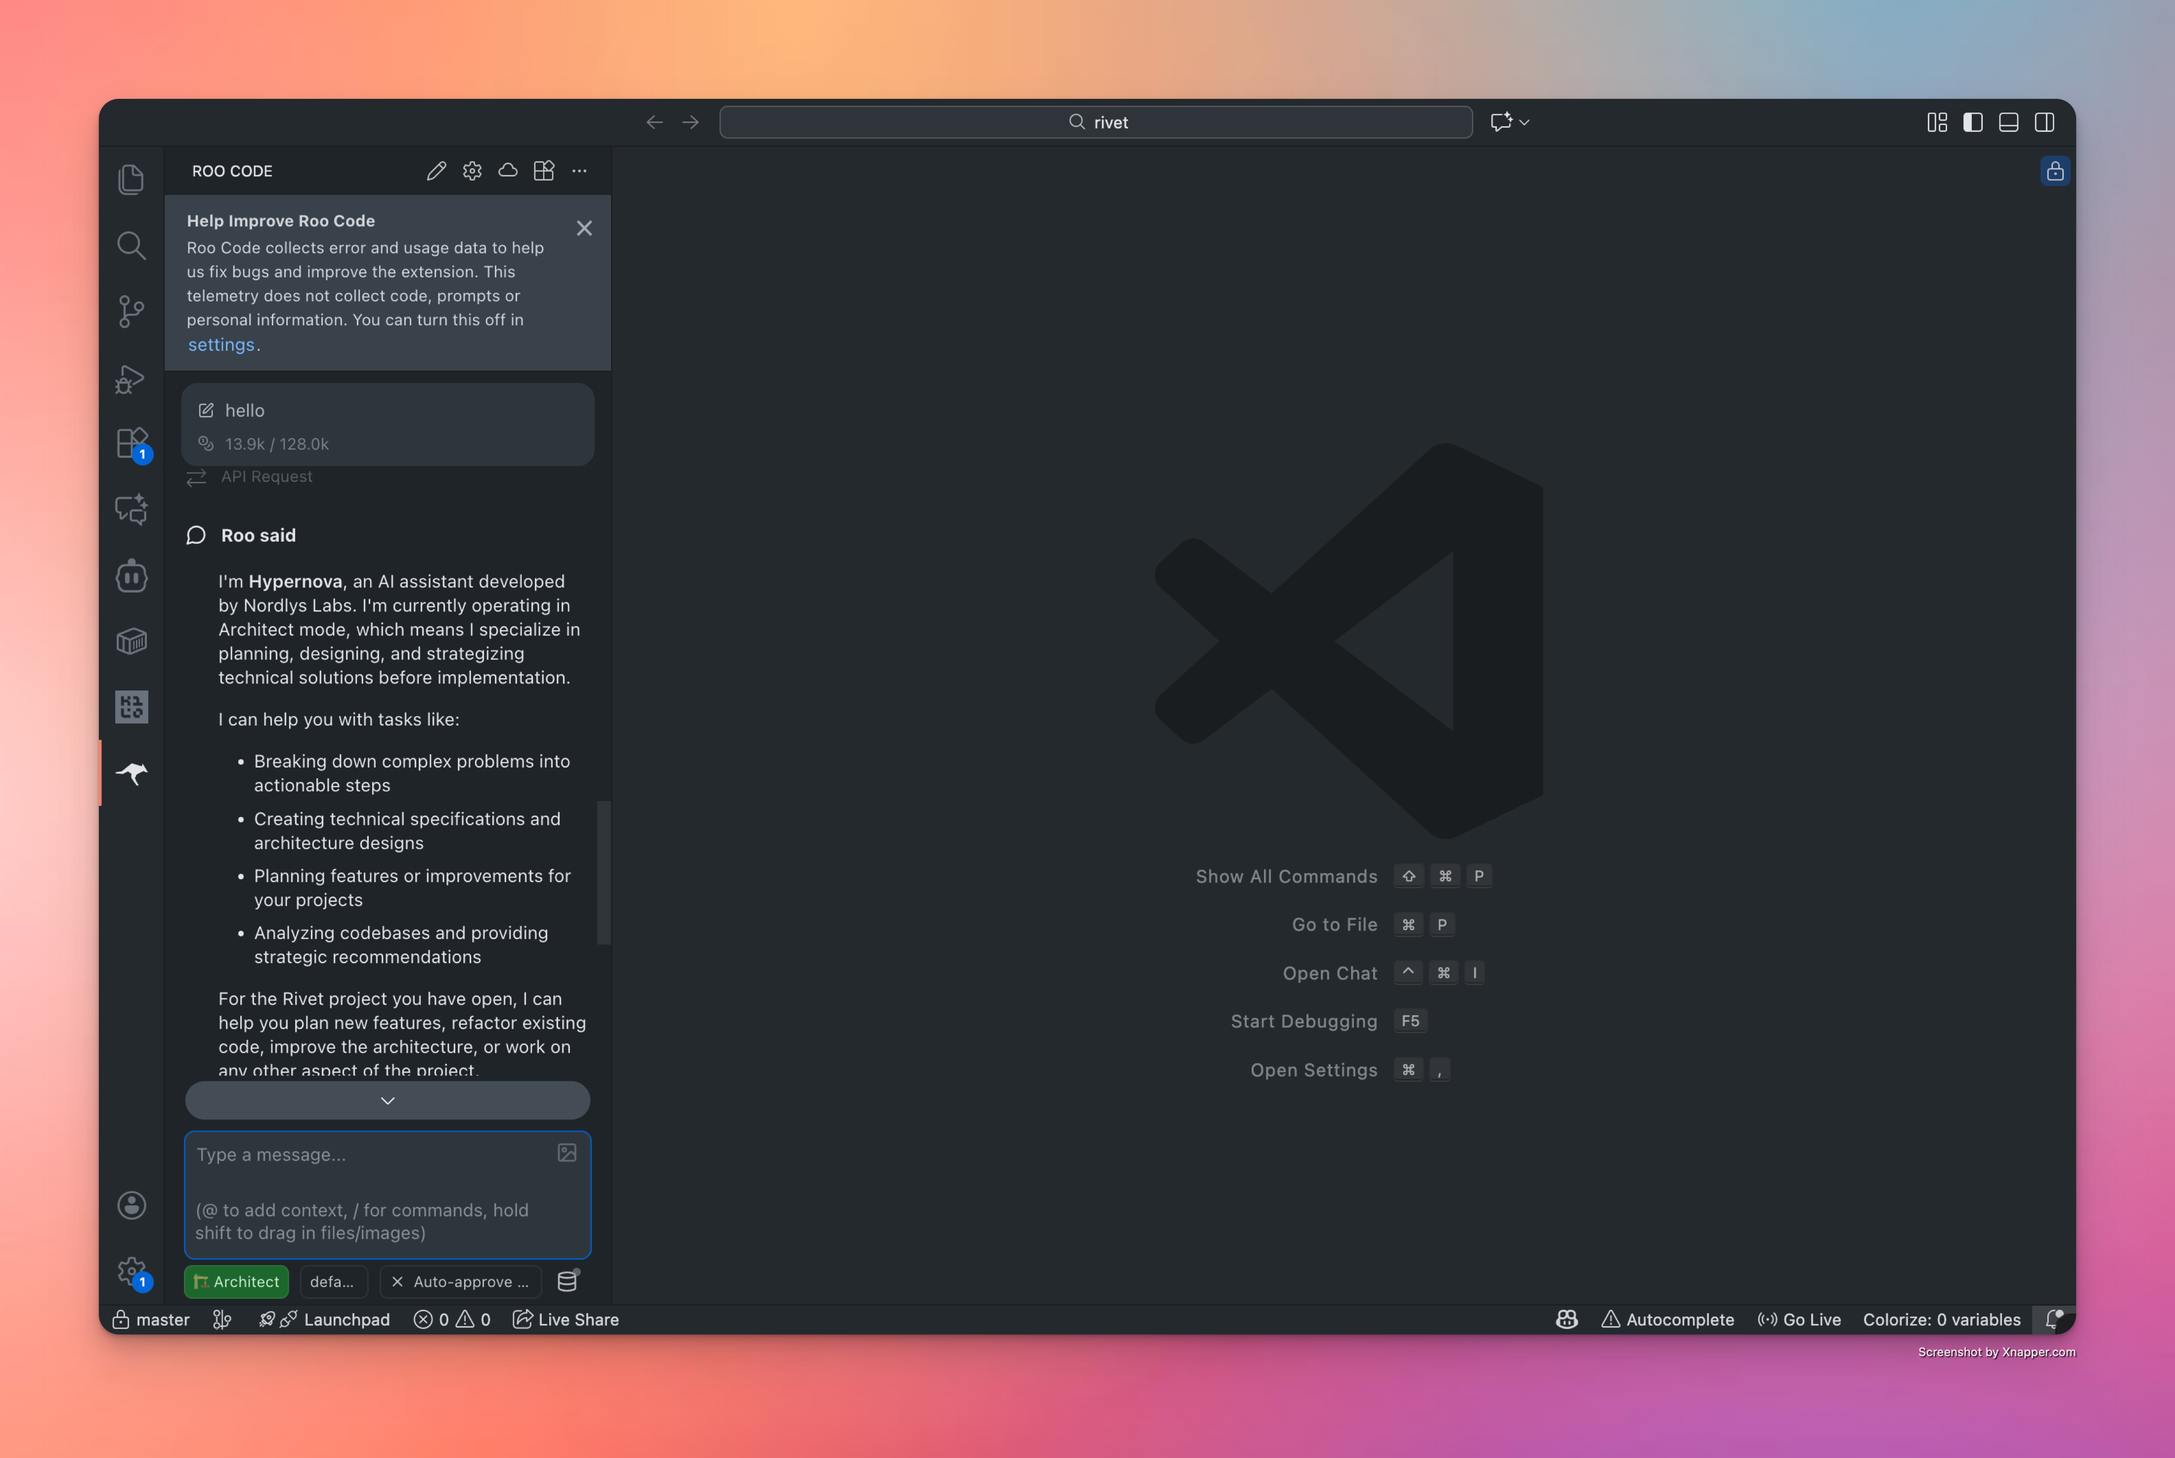This screenshot has width=2175, height=1458.
Task: Open Search in the activity bar
Action: coord(131,245)
